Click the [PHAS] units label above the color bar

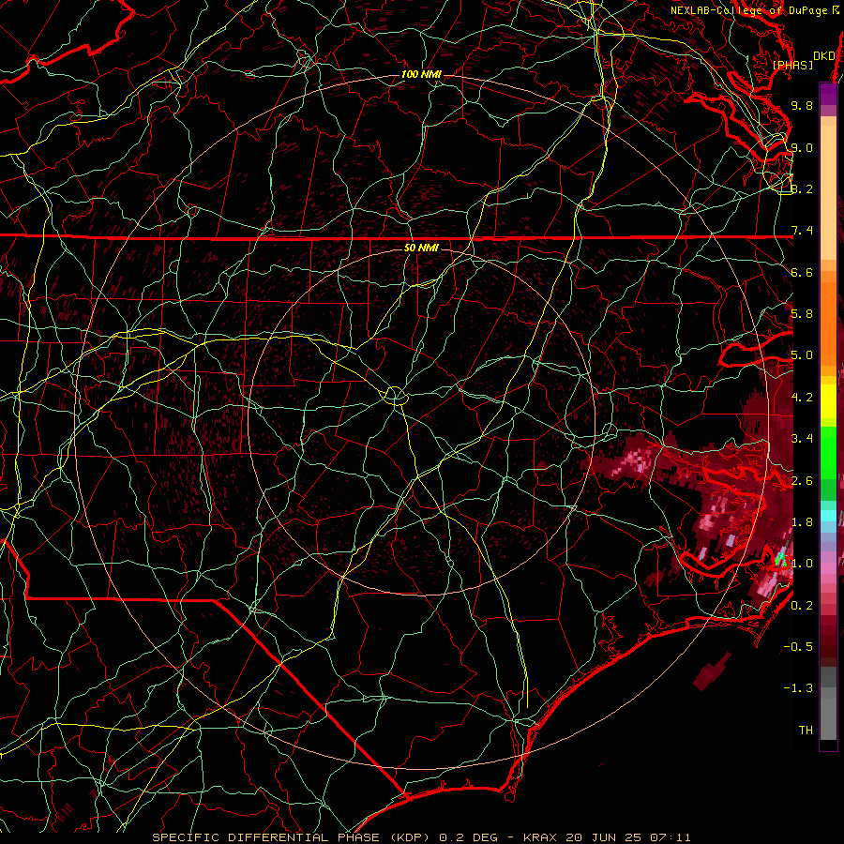[792, 65]
